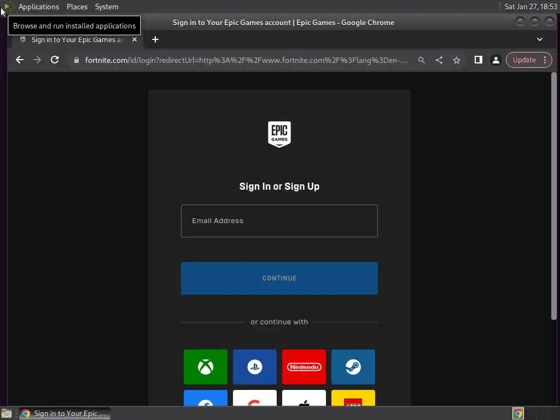
Task: Bookmark this page with the star icon
Action: [457, 60]
